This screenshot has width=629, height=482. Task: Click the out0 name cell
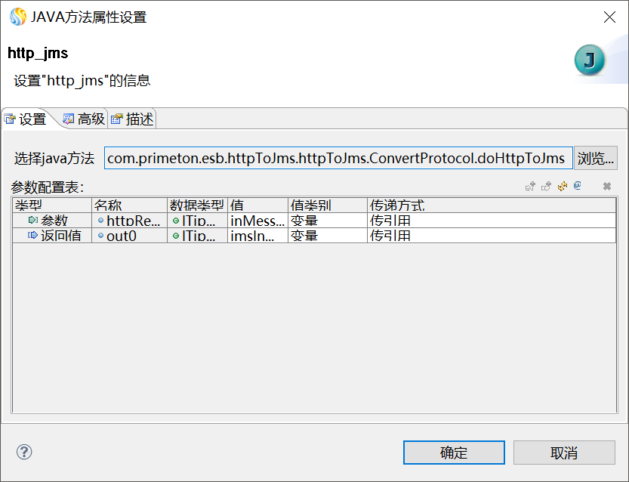129,236
